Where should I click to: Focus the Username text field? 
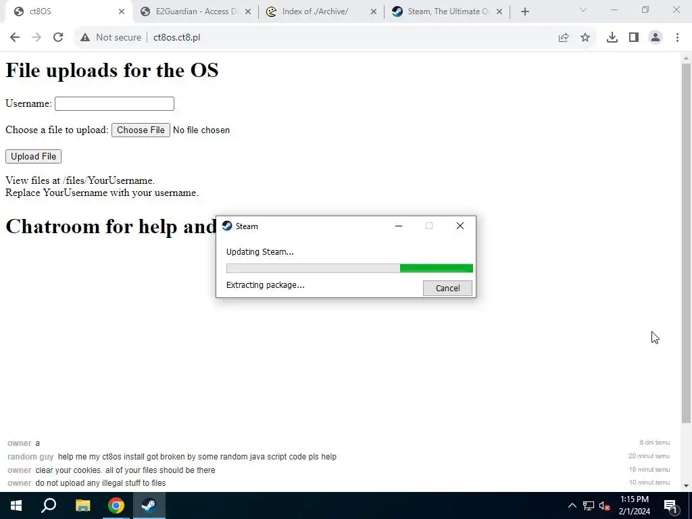click(114, 103)
